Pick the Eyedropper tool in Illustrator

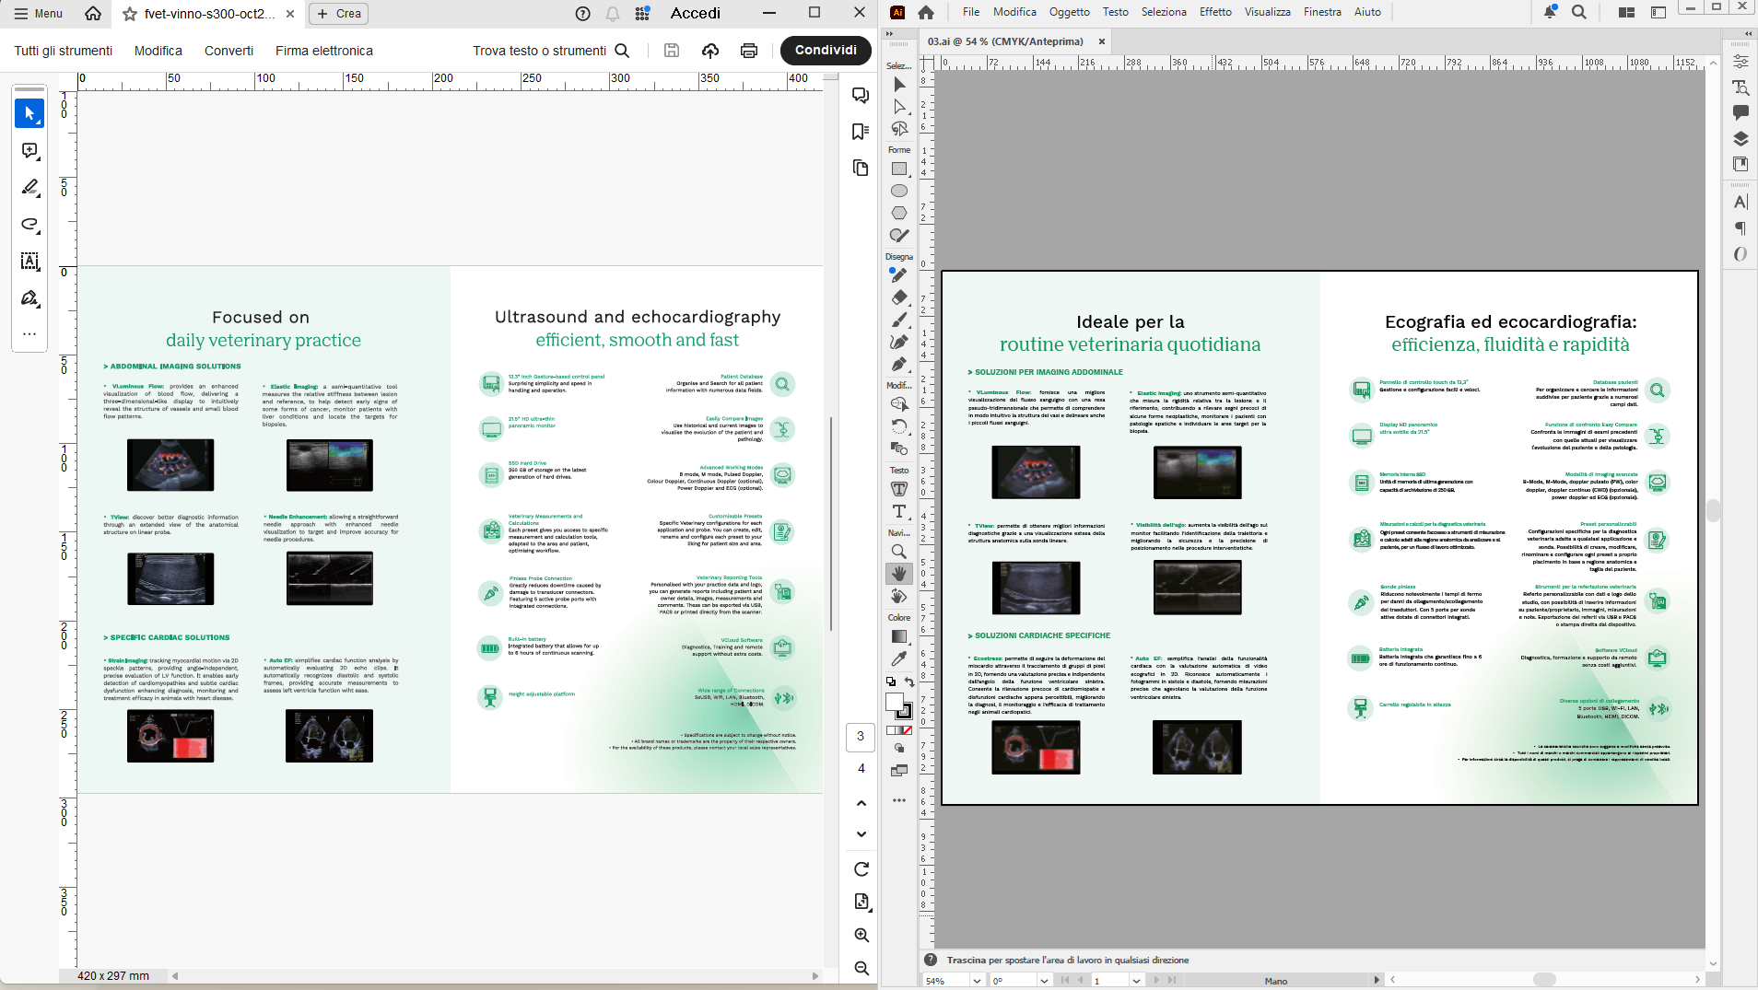[x=899, y=658]
